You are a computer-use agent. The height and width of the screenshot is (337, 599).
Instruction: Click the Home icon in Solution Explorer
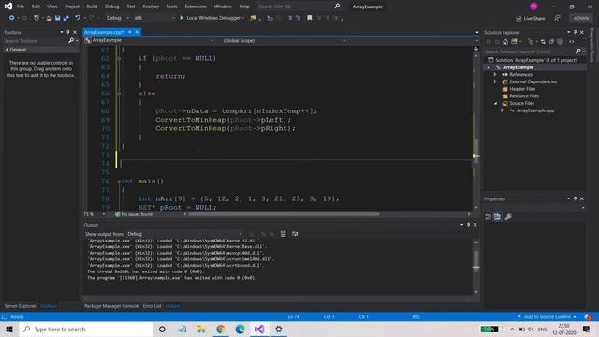click(x=505, y=41)
